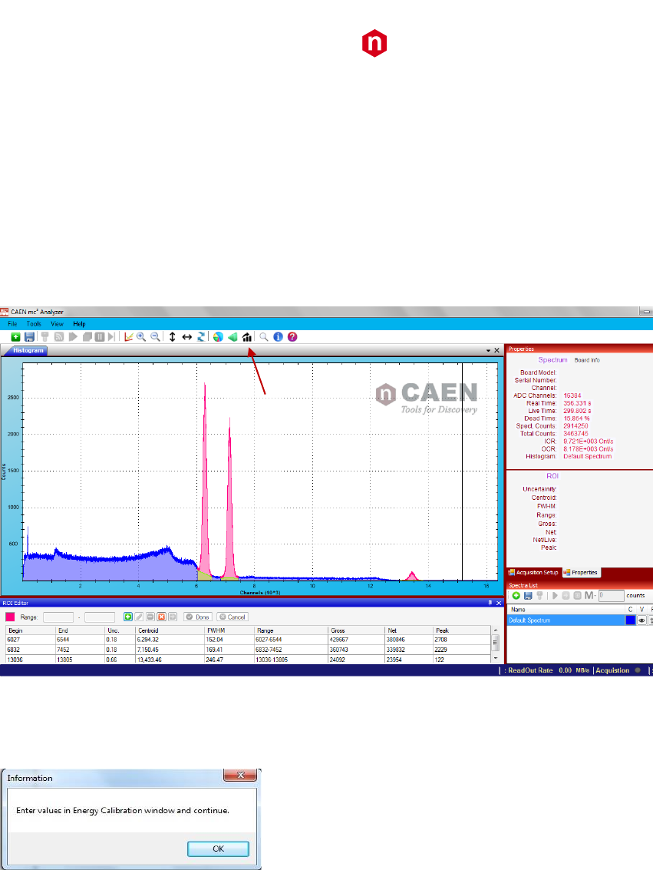653x870 pixels.
Task: Open the energy calibration bar-chart icon
Action: (x=247, y=337)
